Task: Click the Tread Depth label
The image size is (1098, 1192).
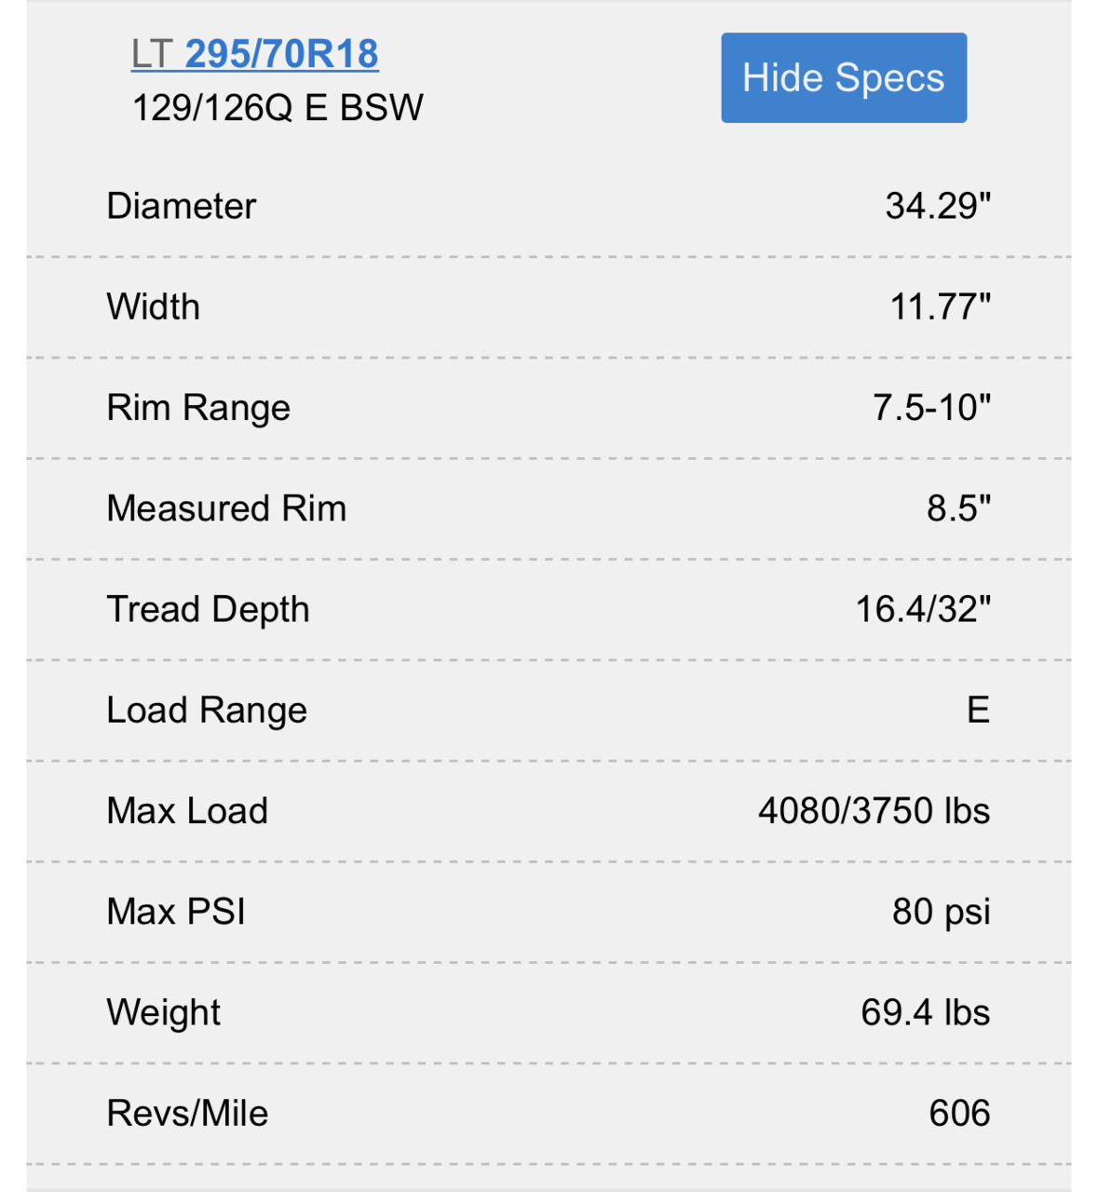Action: [208, 609]
